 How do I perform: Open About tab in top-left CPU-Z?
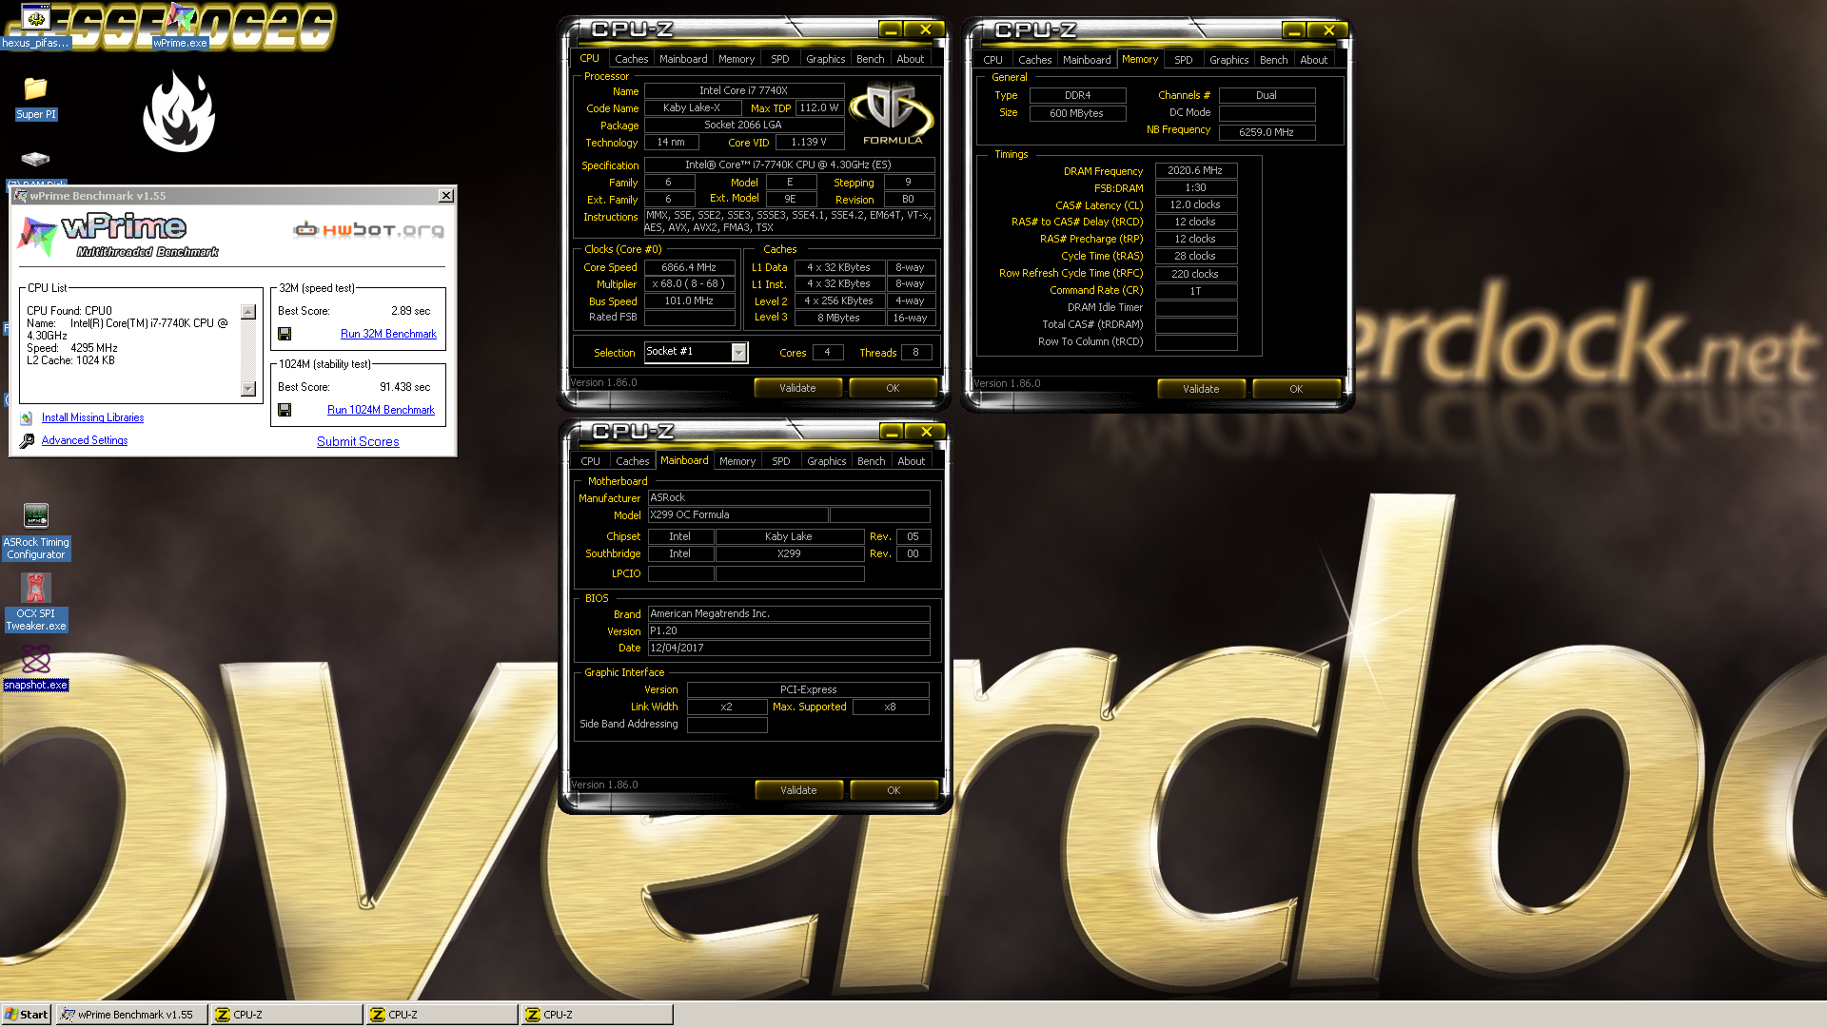pyautogui.click(x=911, y=59)
